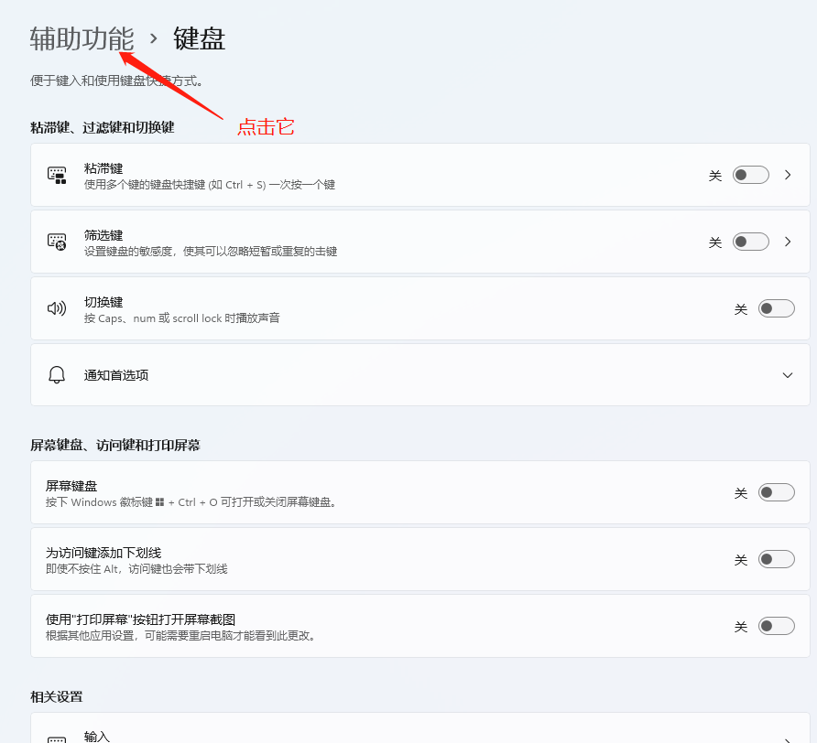Click 根据其他应用设置 restart description

182,636
